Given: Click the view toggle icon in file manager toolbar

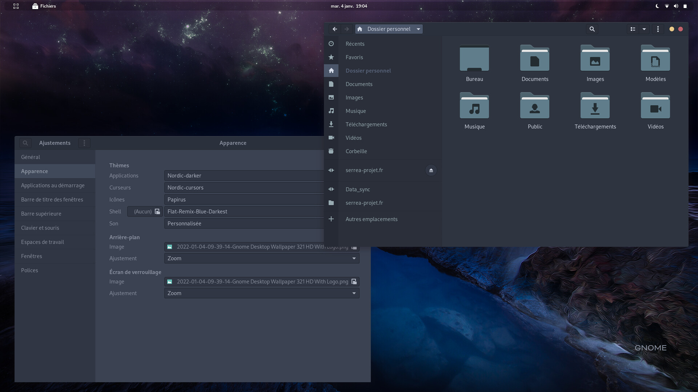Looking at the screenshot, I should click(x=633, y=29).
